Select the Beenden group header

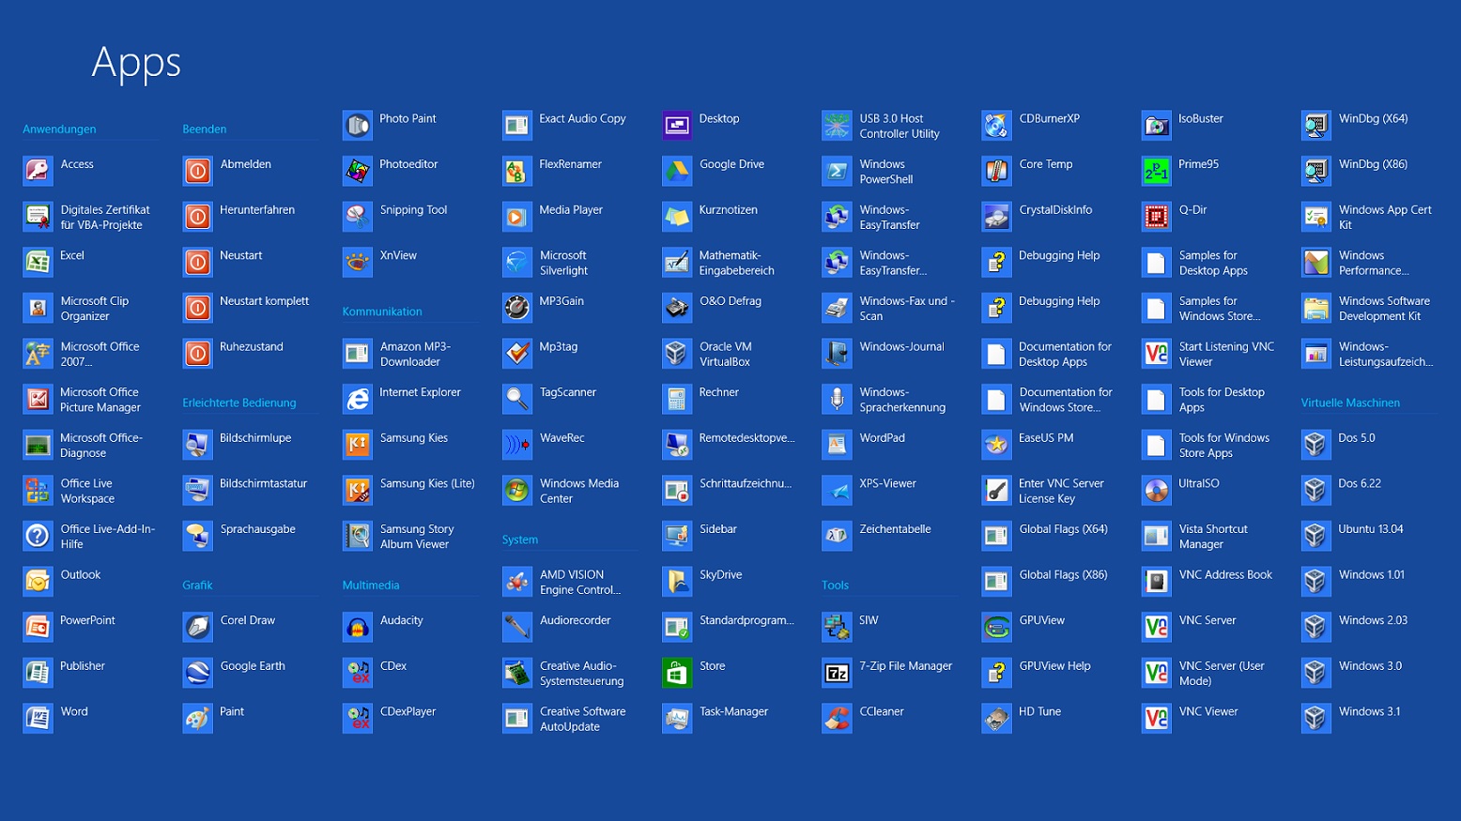click(205, 129)
